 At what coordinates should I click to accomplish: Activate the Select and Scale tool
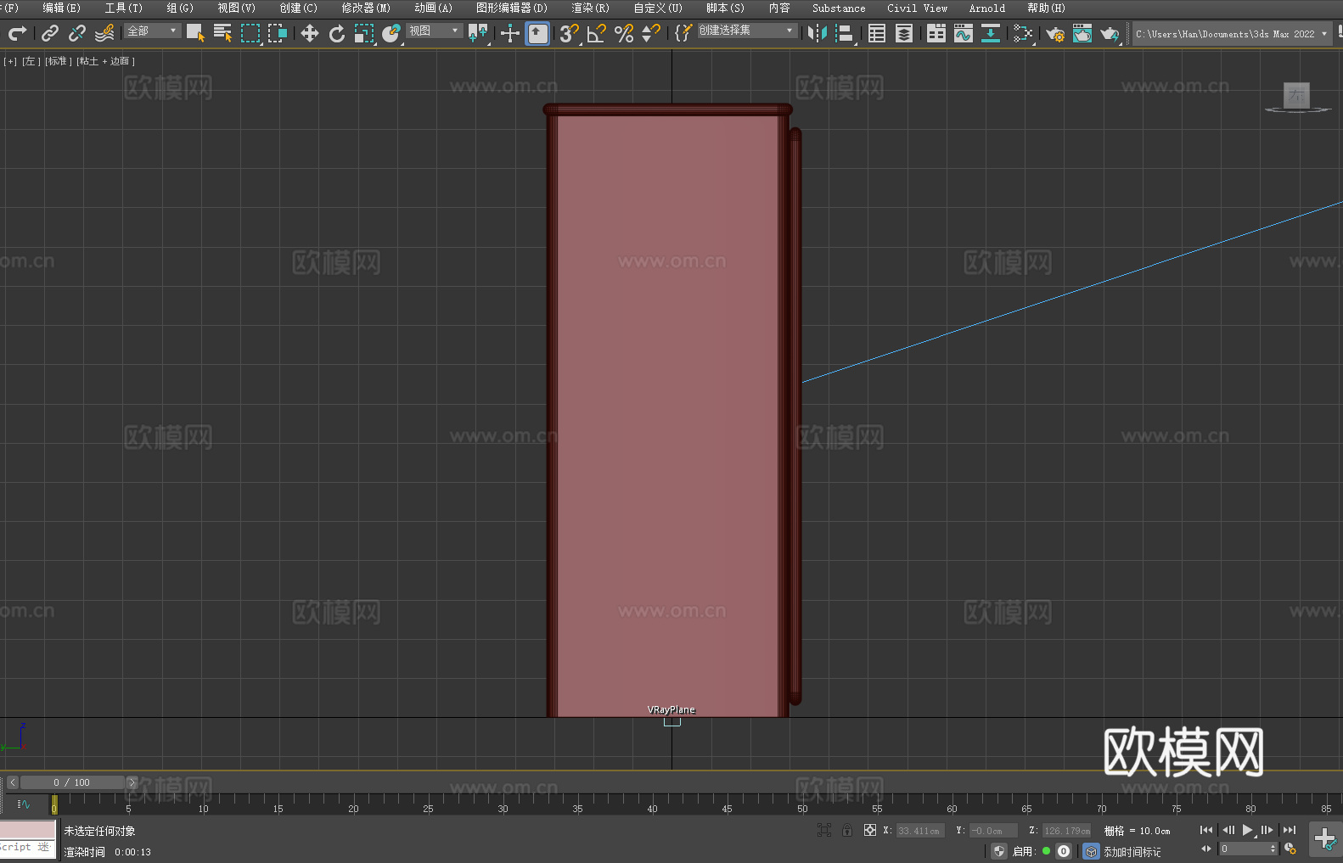364,33
